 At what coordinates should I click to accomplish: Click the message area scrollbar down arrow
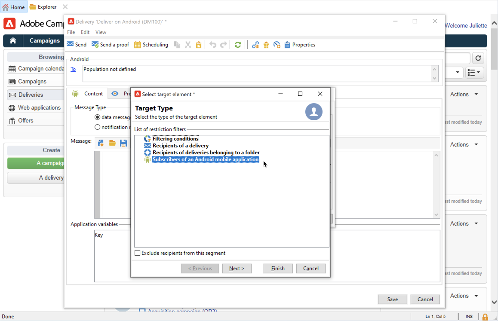pos(436,214)
